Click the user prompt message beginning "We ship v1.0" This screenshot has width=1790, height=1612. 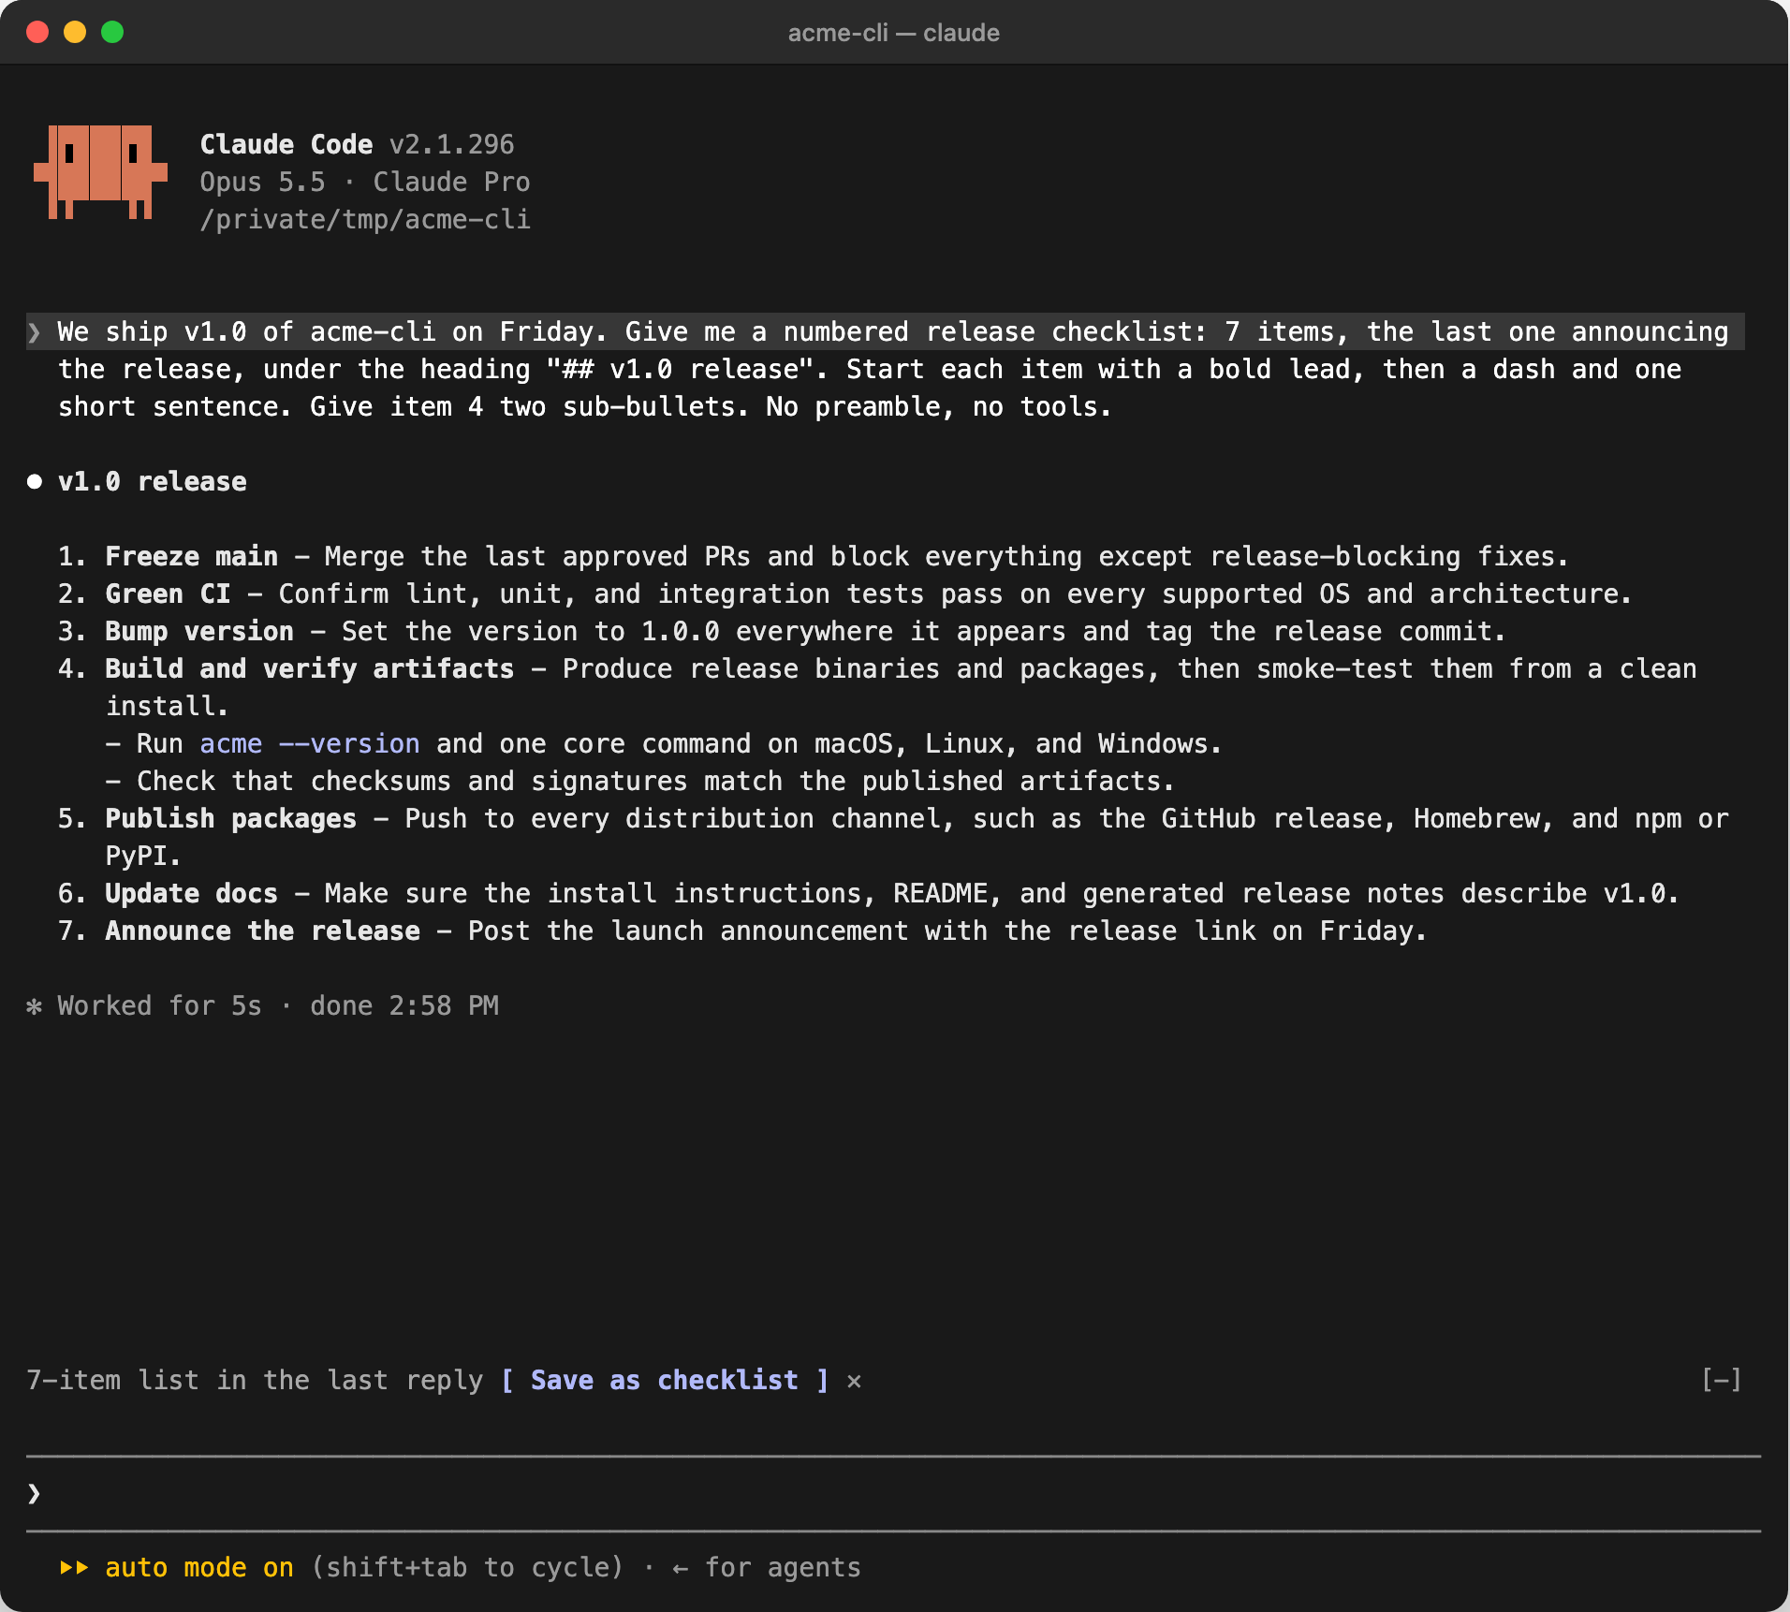[886, 369]
